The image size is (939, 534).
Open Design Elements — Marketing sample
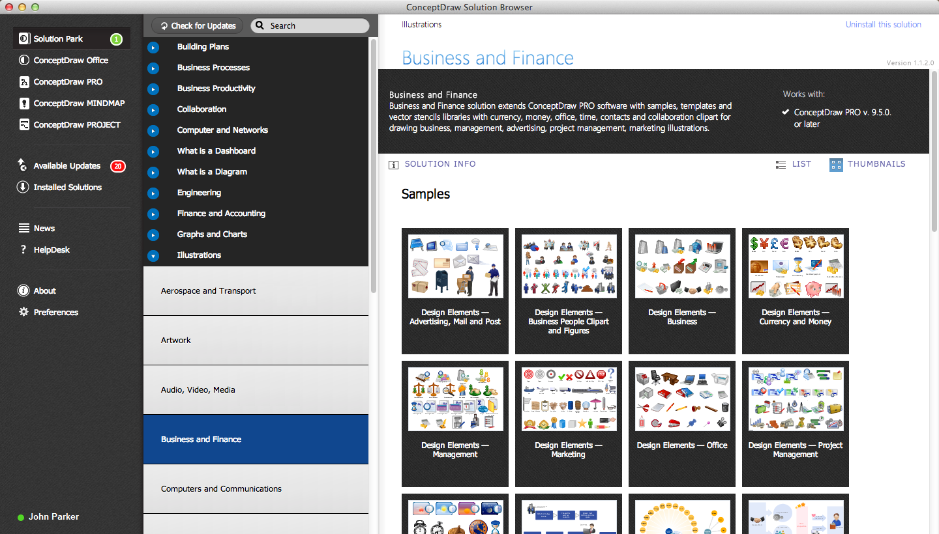569,424
